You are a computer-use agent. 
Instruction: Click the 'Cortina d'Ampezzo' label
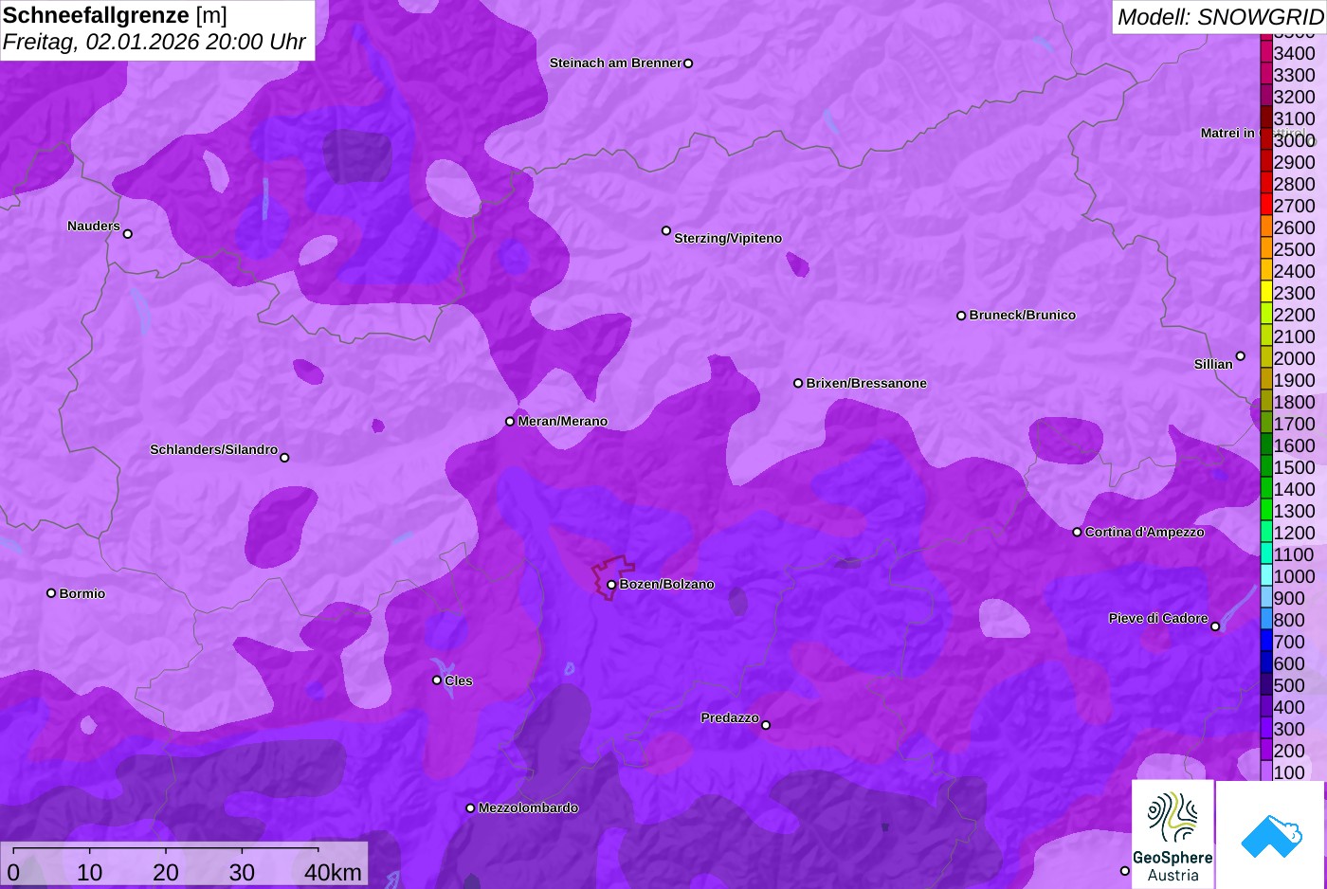click(1145, 532)
